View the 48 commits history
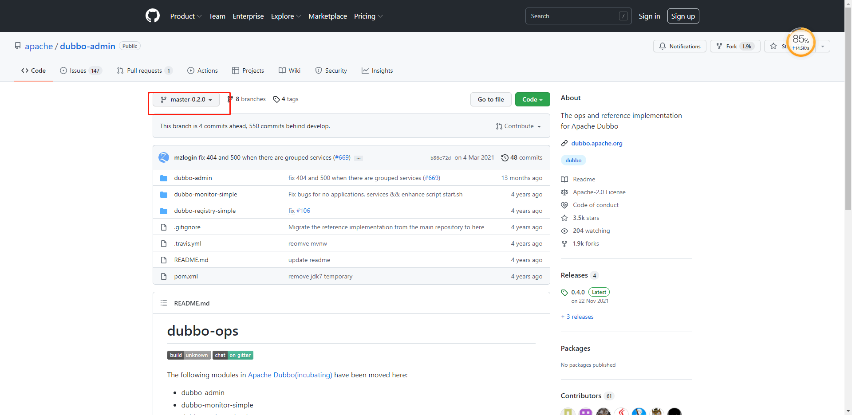 pos(522,157)
